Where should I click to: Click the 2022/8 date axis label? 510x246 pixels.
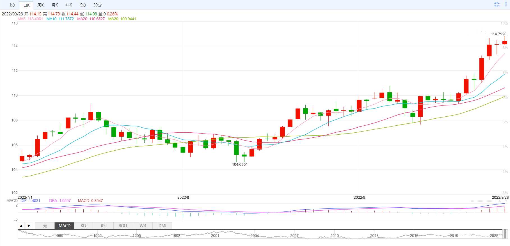(x=183, y=197)
